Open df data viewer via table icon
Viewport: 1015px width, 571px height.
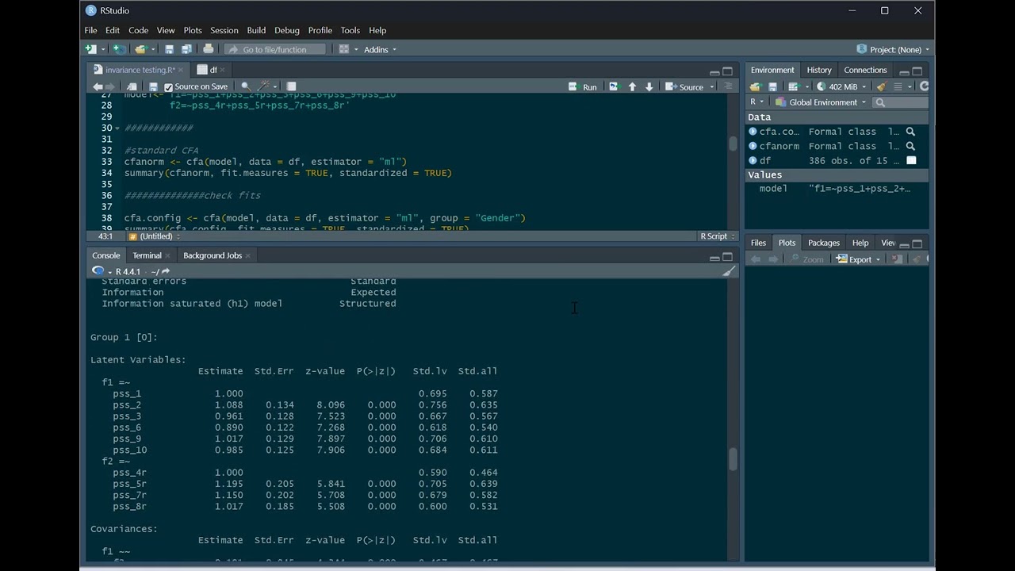(910, 160)
